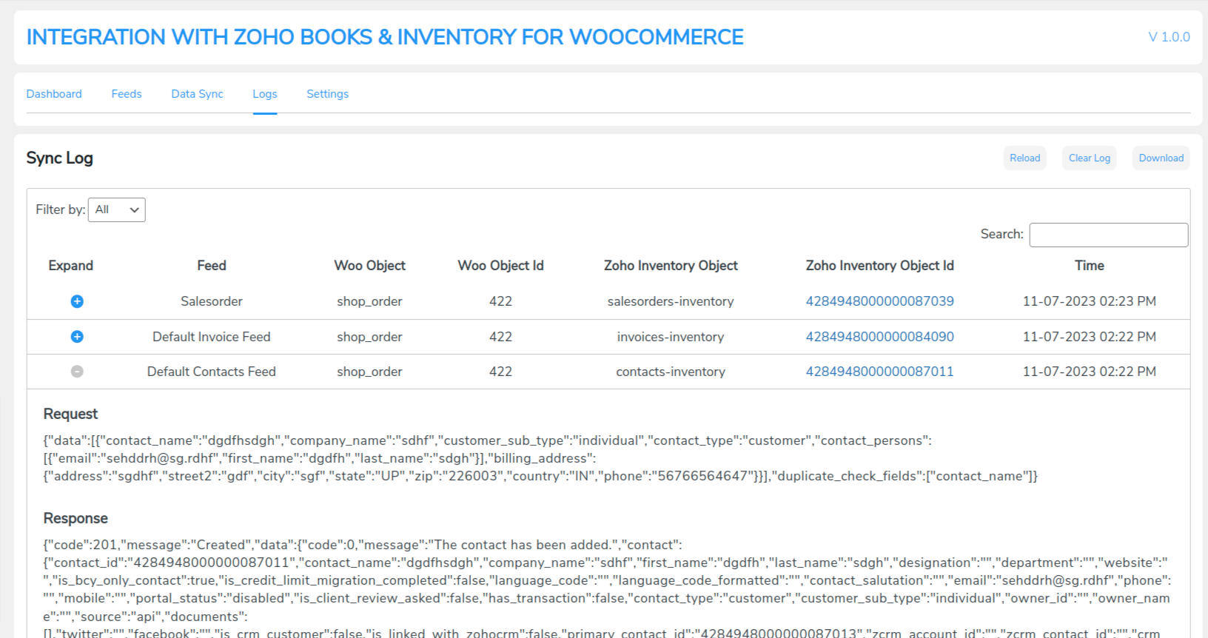Image resolution: width=1208 pixels, height=638 pixels.
Task: Open the Filter by dropdown
Action: pos(117,209)
